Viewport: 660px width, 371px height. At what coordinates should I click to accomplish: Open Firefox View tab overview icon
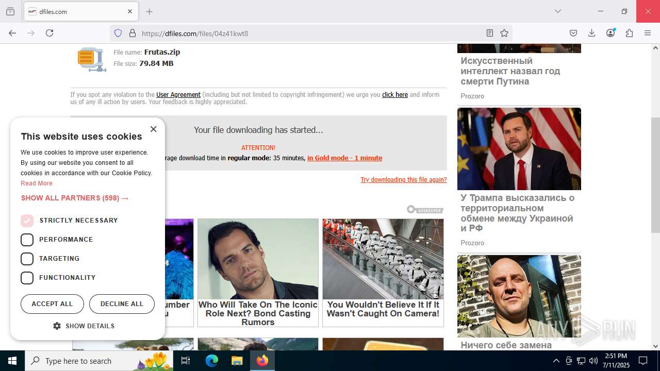click(x=10, y=11)
